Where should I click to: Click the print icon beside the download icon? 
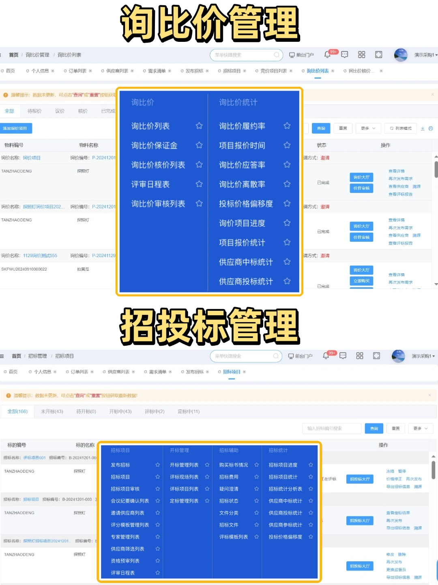click(x=430, y=128)
